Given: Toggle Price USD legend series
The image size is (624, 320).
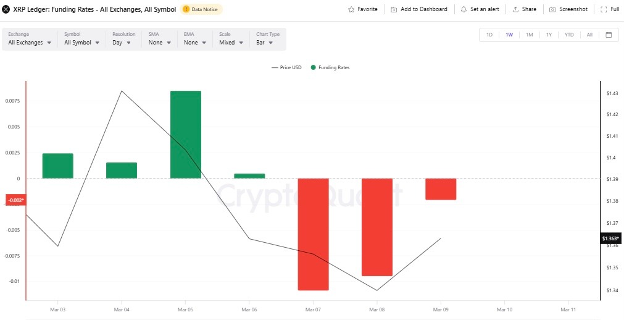Looking at the screenshot, I should coord(286,67).
